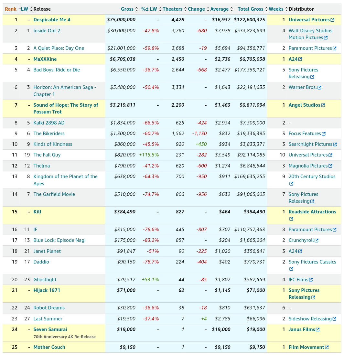Sort table by Rank column header
Image resolution: width=344 pixels, height=355 pixels.
[x=12, y=9]
